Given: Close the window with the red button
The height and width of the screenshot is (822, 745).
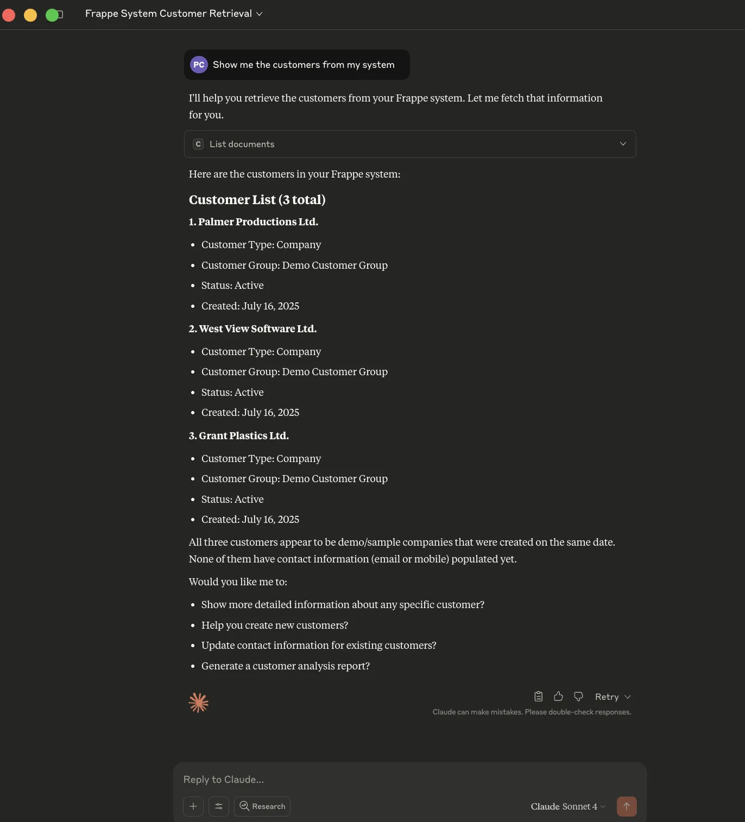Looking at the screenshot, I should point(9,15).
